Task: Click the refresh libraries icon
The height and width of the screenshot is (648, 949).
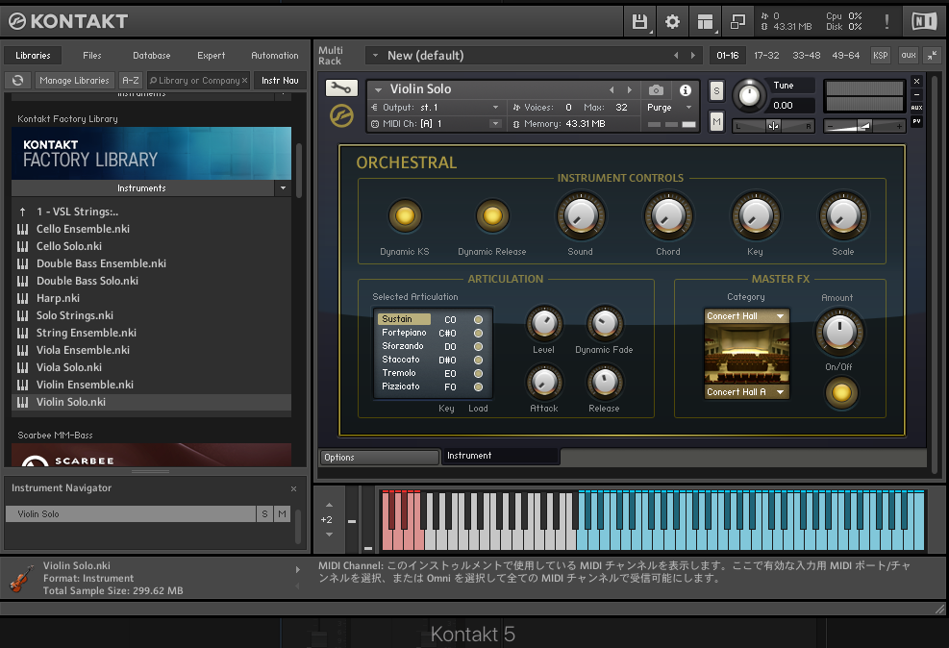Action: pyautogui.click(x=17, y=81)
